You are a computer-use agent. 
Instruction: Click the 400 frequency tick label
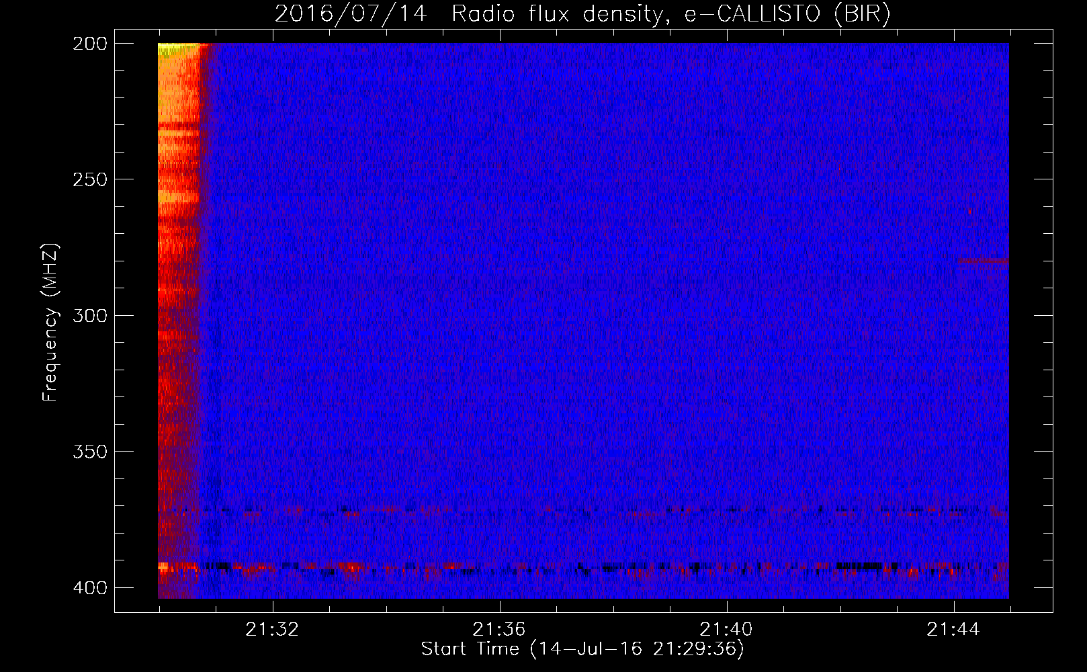(x=89, y=588)
